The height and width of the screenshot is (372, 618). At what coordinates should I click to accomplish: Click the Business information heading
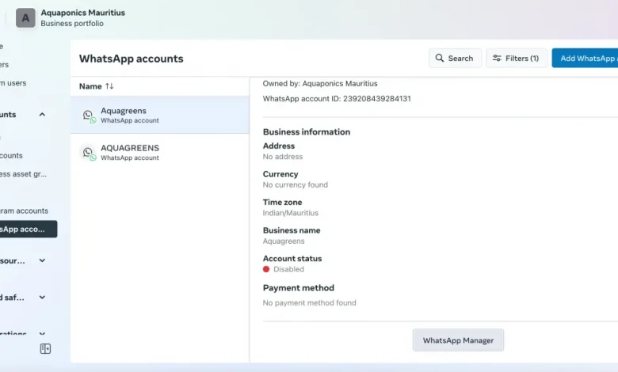tap(307, 132)
